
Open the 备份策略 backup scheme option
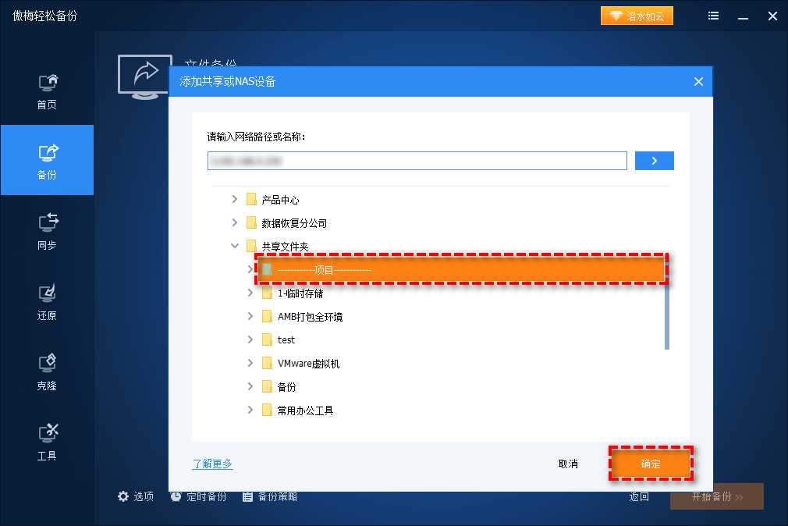click(269, 496)
